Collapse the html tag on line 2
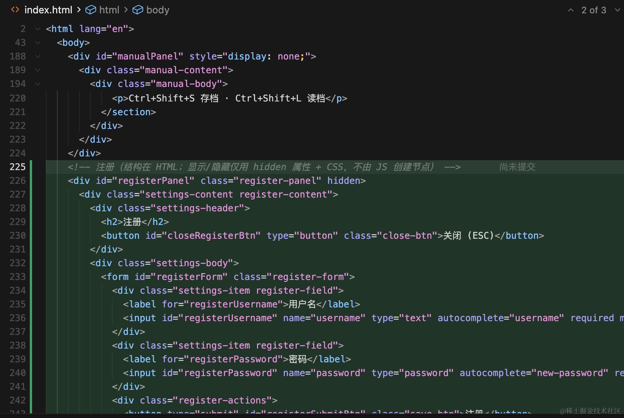 pos(37,29)
